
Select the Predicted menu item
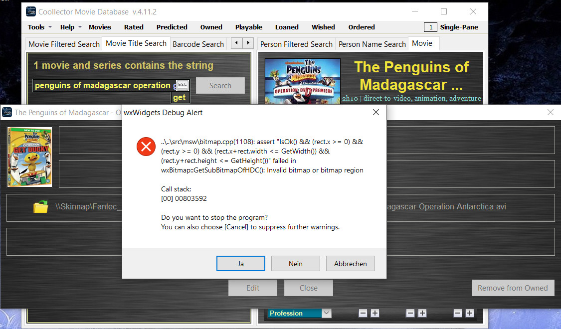pos(172,27)
